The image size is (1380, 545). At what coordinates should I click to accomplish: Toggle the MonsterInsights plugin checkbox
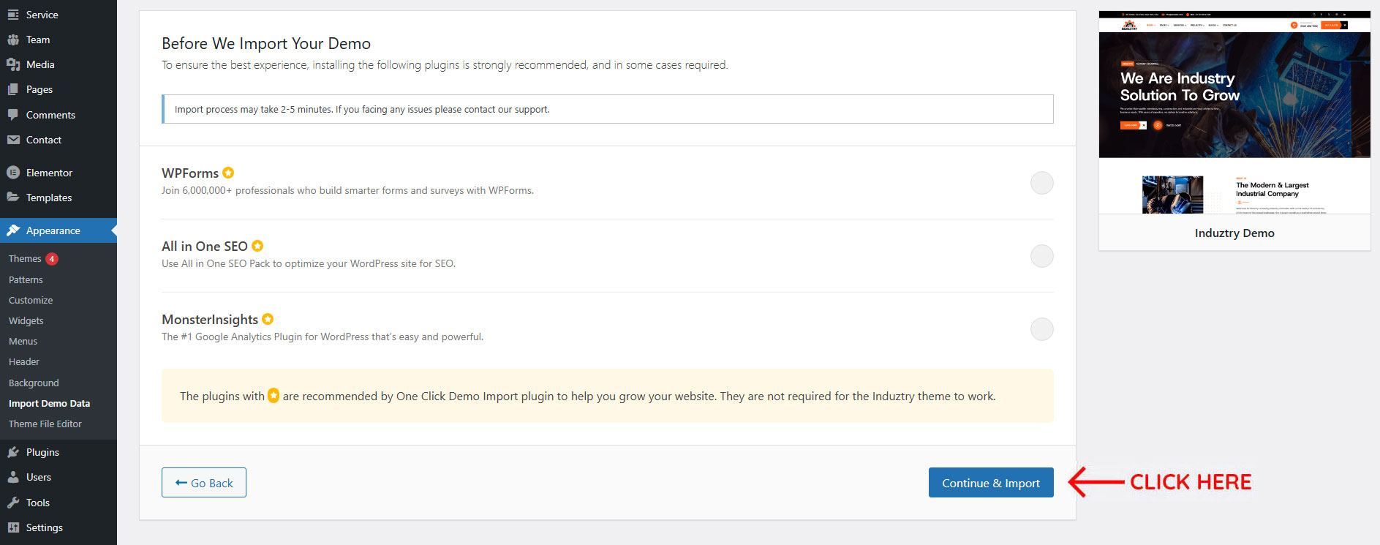point(1041,329)
